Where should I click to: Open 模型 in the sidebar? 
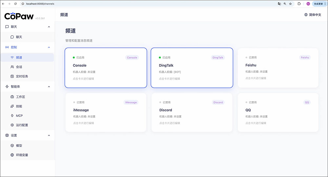tap(27, 146)
